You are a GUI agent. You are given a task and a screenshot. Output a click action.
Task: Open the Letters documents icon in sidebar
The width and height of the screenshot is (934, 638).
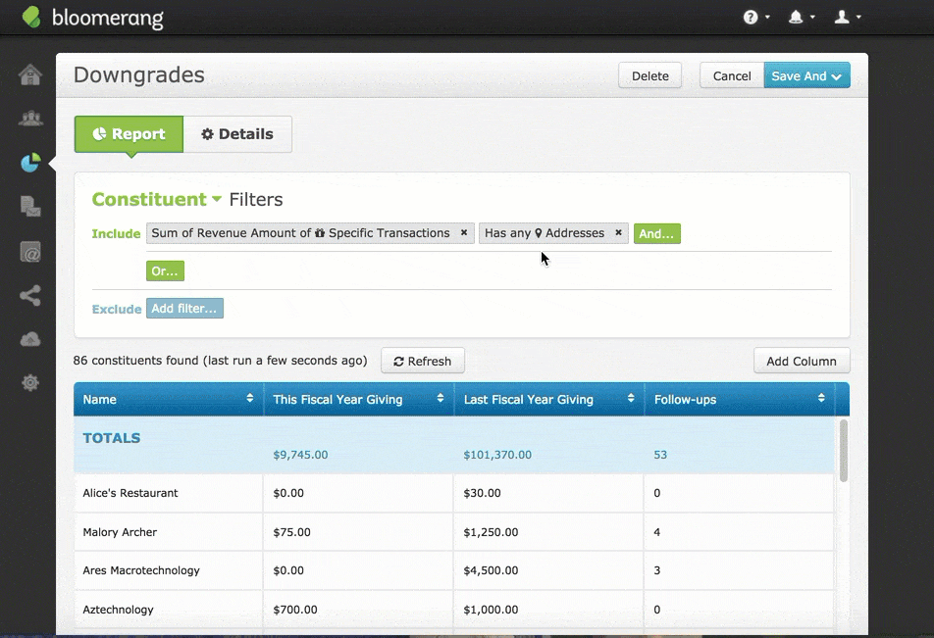30,206
